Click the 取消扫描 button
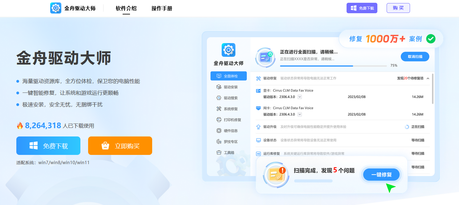 pos(415,57)
